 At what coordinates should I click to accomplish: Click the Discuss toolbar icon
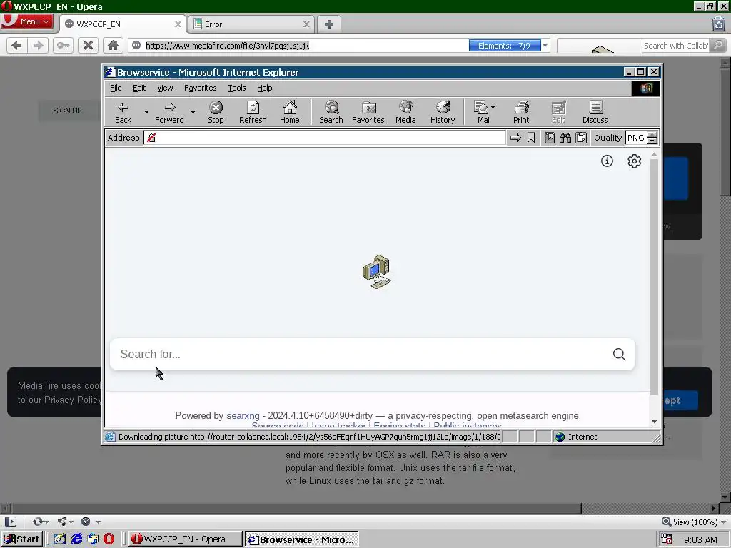[x=595, y=113]
